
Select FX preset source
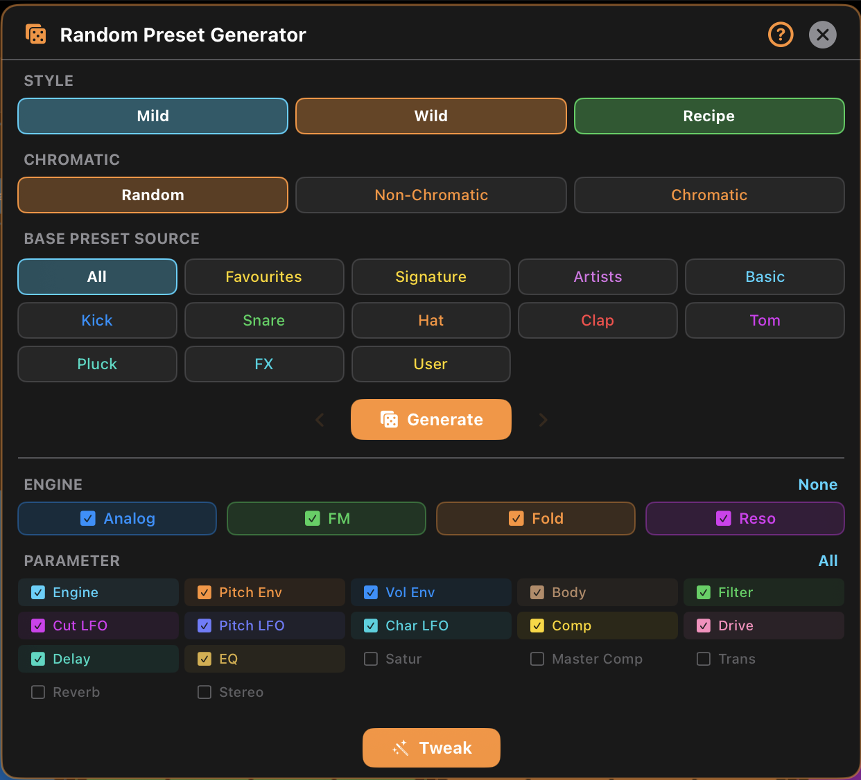click(264, 364)
